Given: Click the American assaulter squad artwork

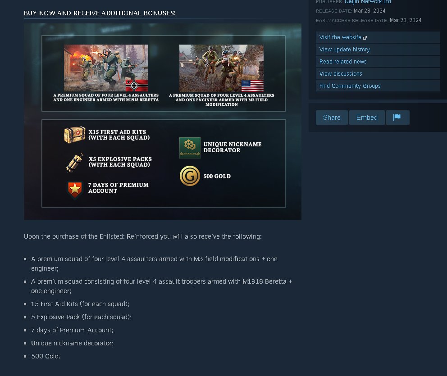Looking at the screenshot, I should pos(222,68).
